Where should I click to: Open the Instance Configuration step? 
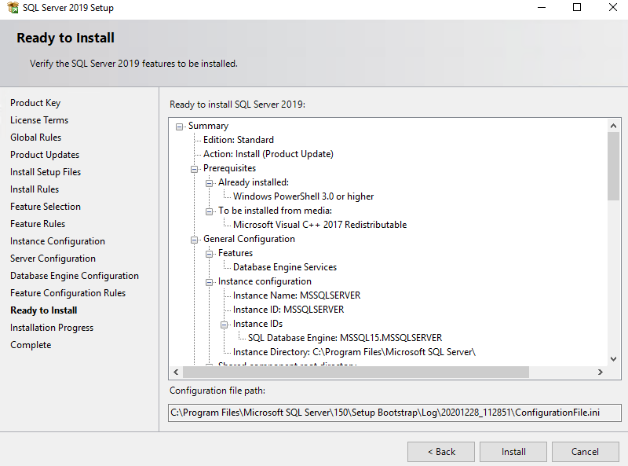(x=57, y=241)
